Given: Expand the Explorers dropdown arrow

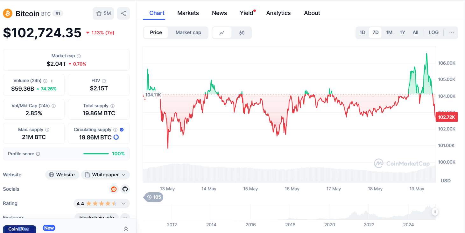Looking at the screenshot, I should tap(125, 218).
